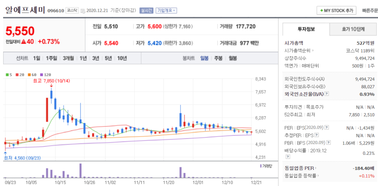
Task: Select the 일봉 candlestick chart
Action: (x=204, y=58)
